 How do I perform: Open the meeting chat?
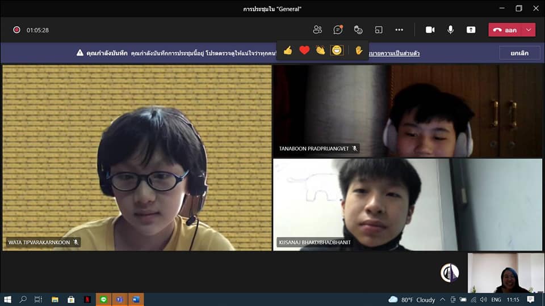(338, 30)
